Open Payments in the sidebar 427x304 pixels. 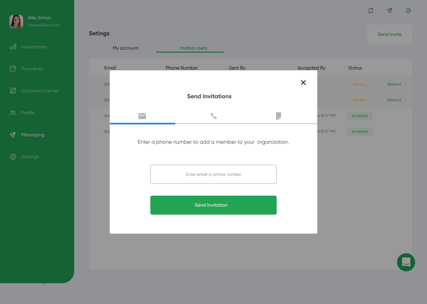pyautogui.click(x=31, y=69)
